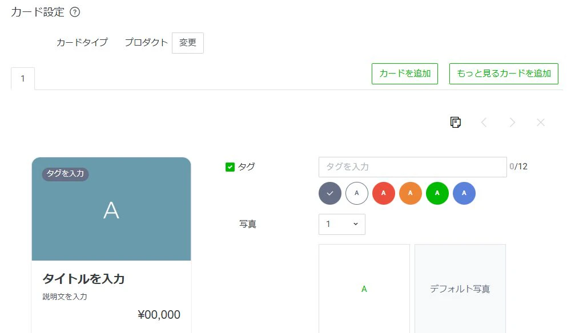Image resolution: width=579 pixels, height=333 pixels.
Task: Switch to card tab 1
Action: tap(23, 79)
